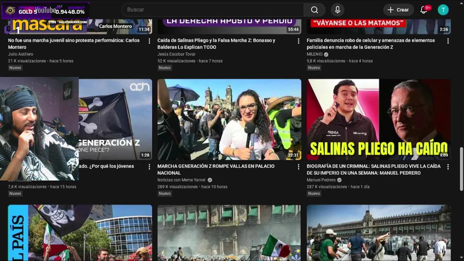Viewport: 464px width, 261px height.
Task: Click the Crear button
Action: pyautogui.click(x=398, y=10)
